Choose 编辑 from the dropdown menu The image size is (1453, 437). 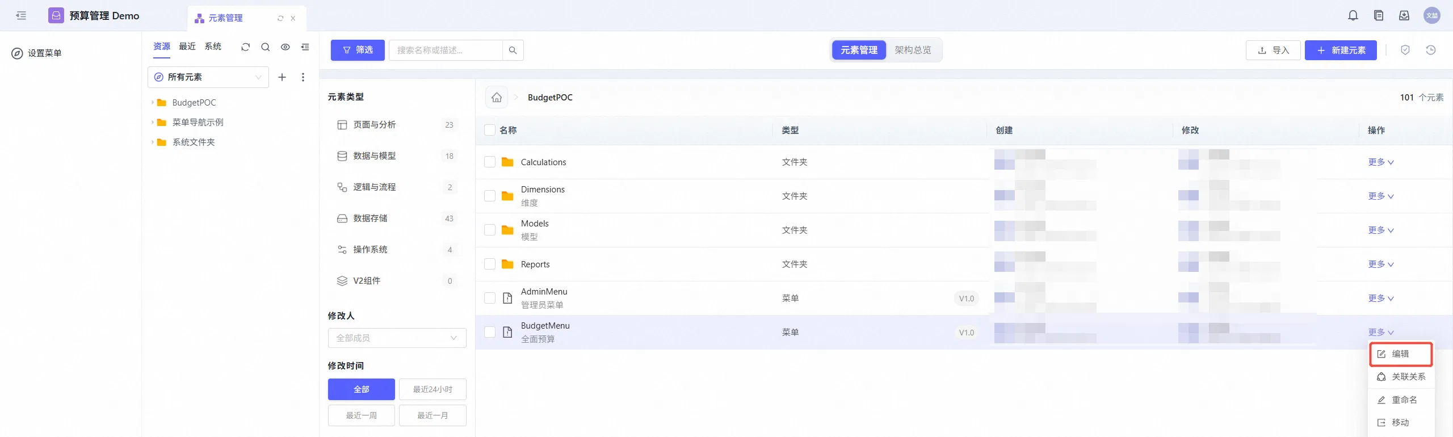click(x=1401, y=354)
